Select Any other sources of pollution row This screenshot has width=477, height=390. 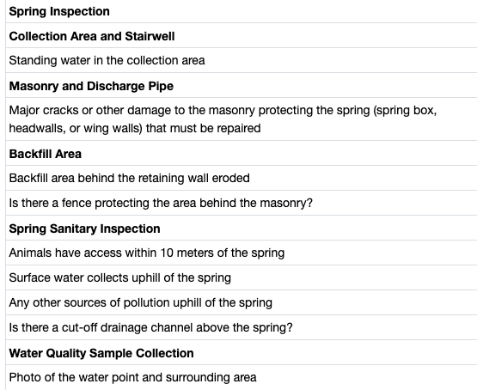pos(242,302)
